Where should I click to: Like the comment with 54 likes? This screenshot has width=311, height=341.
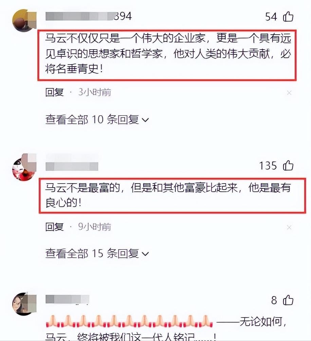pyautogui.click(x=288, y=17)
